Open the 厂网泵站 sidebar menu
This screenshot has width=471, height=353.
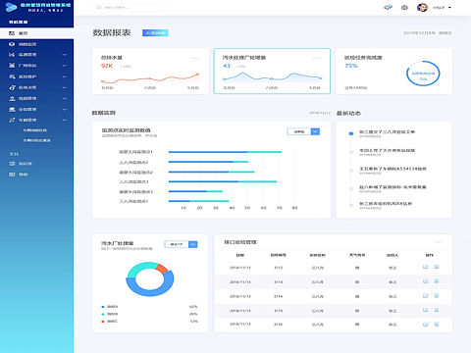tap(36, 66)
